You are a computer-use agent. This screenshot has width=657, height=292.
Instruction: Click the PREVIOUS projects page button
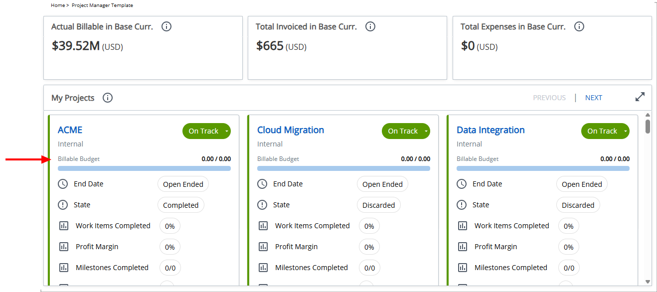[x=549, y=98]
